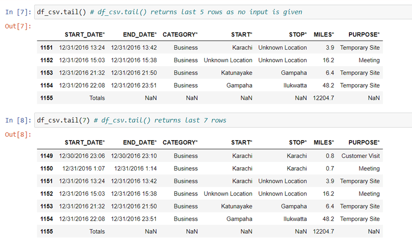
Task: Click END_DATE* header in Out[7] table
Action: point(140,35)
